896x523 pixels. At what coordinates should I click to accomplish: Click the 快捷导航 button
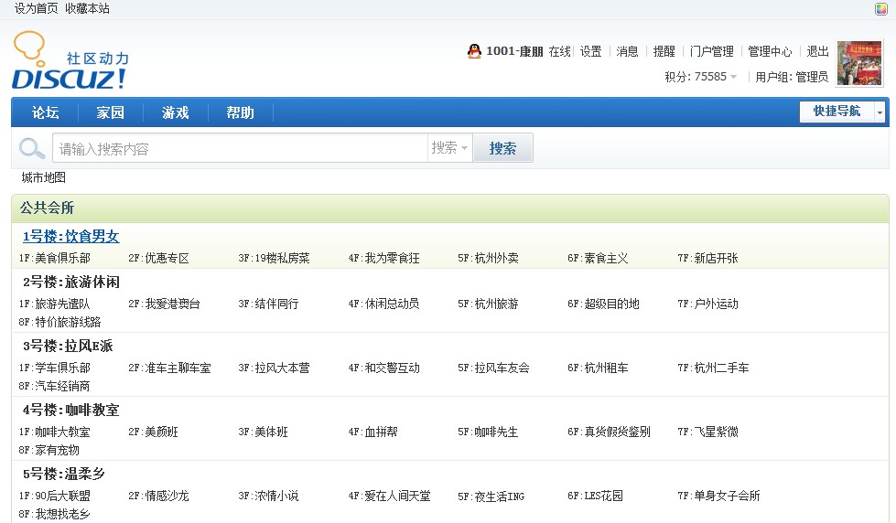(837, 112)
